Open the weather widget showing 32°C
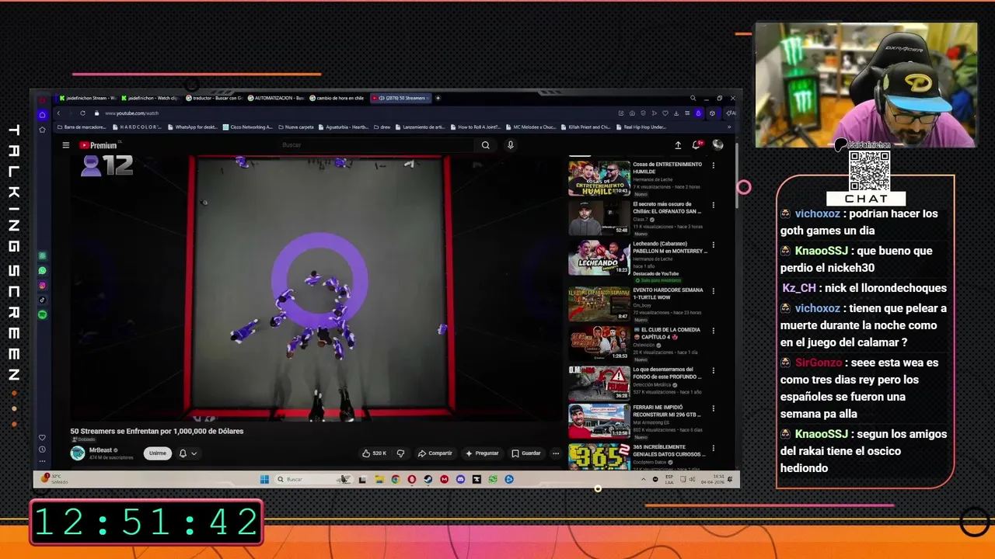Viewport: 995px width, 559px height. coord(56,478)
